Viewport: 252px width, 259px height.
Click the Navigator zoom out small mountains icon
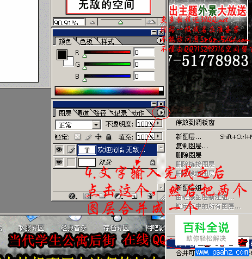tap(92, 22)
